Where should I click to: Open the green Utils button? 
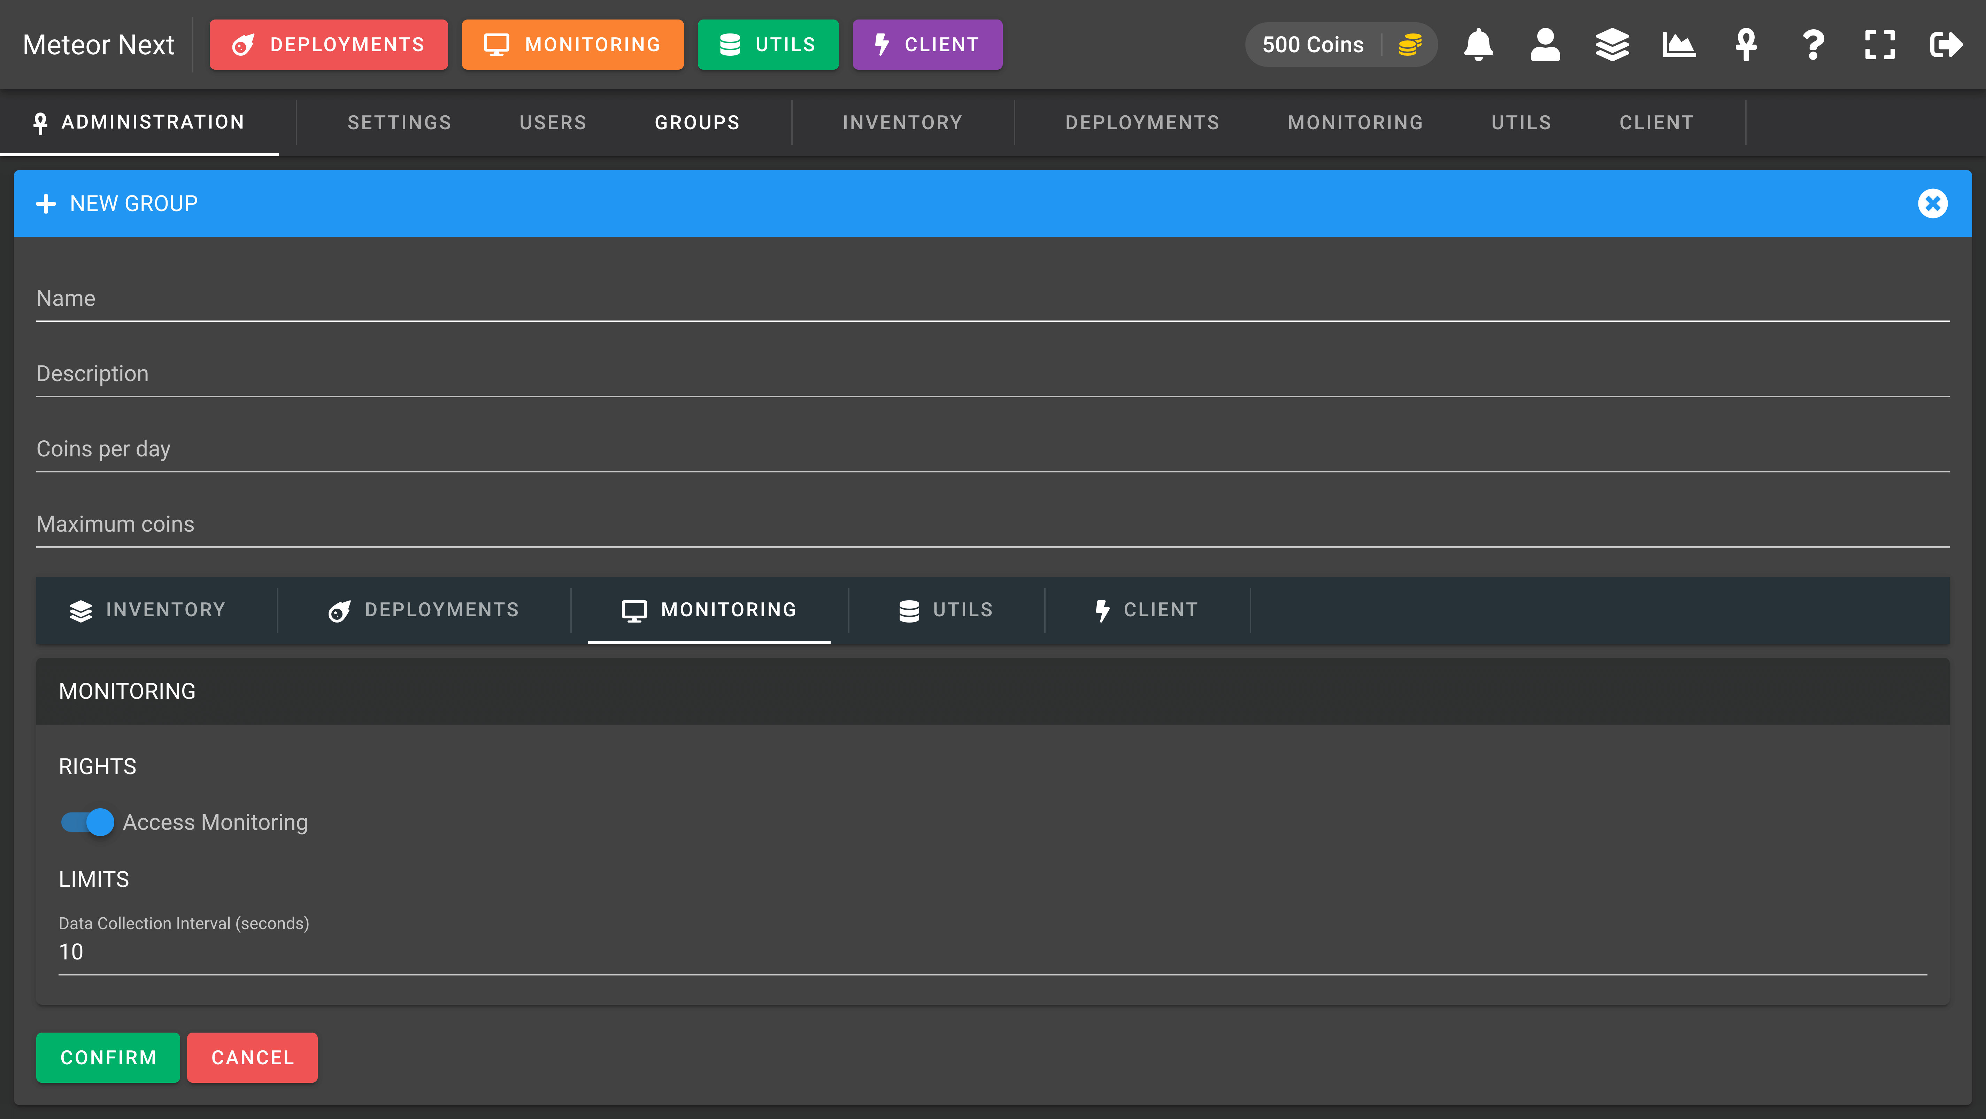(768, 45)
